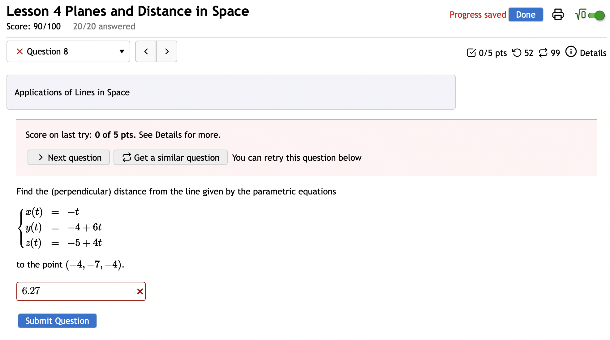Click Get a similar question
Image resolution: width=610 pixels, height=340 pixels.
[170, 157]
